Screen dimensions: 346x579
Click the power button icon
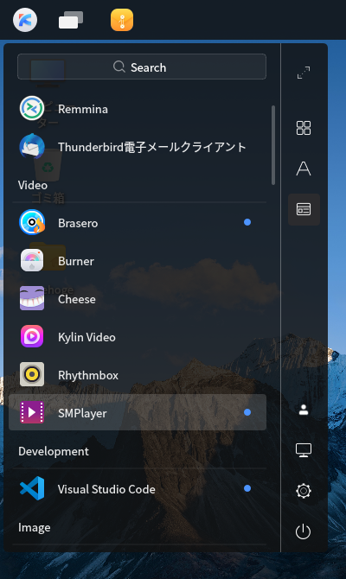tap(304, 531)
